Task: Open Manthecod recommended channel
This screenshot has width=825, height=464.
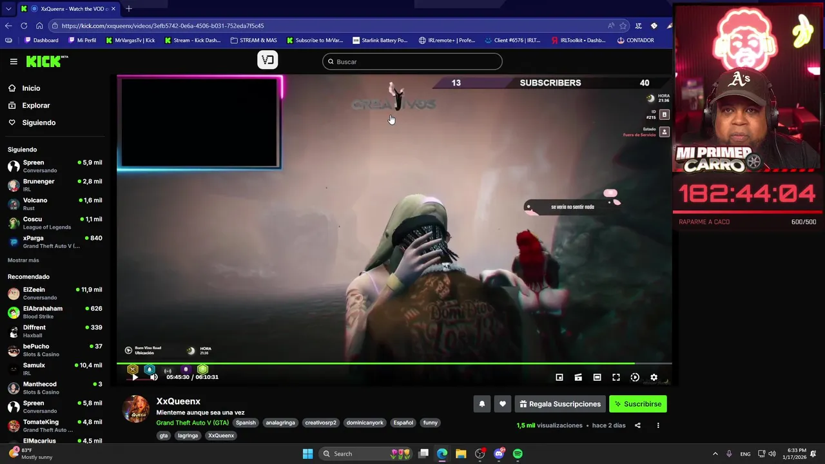Action: click(x=55, y=387)
